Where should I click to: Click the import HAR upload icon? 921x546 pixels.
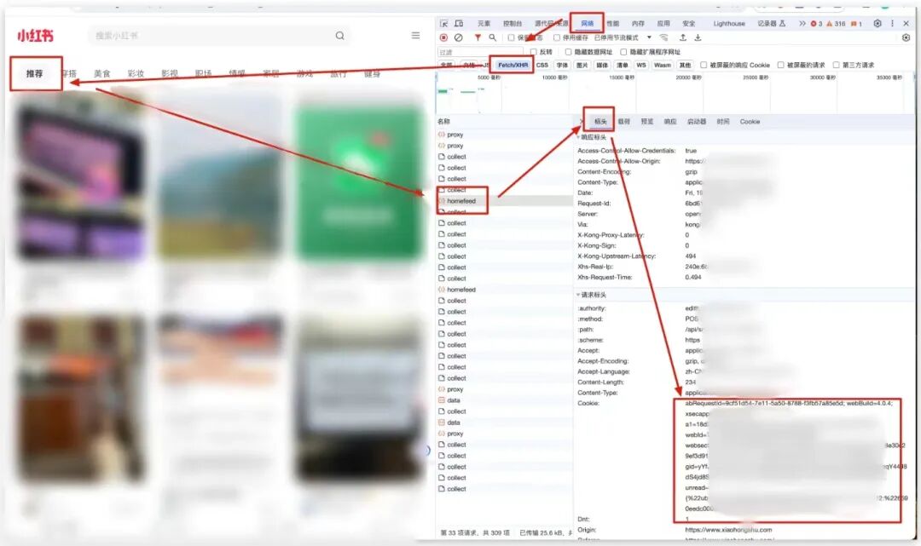pyautogui.click(x=682, y=37)
